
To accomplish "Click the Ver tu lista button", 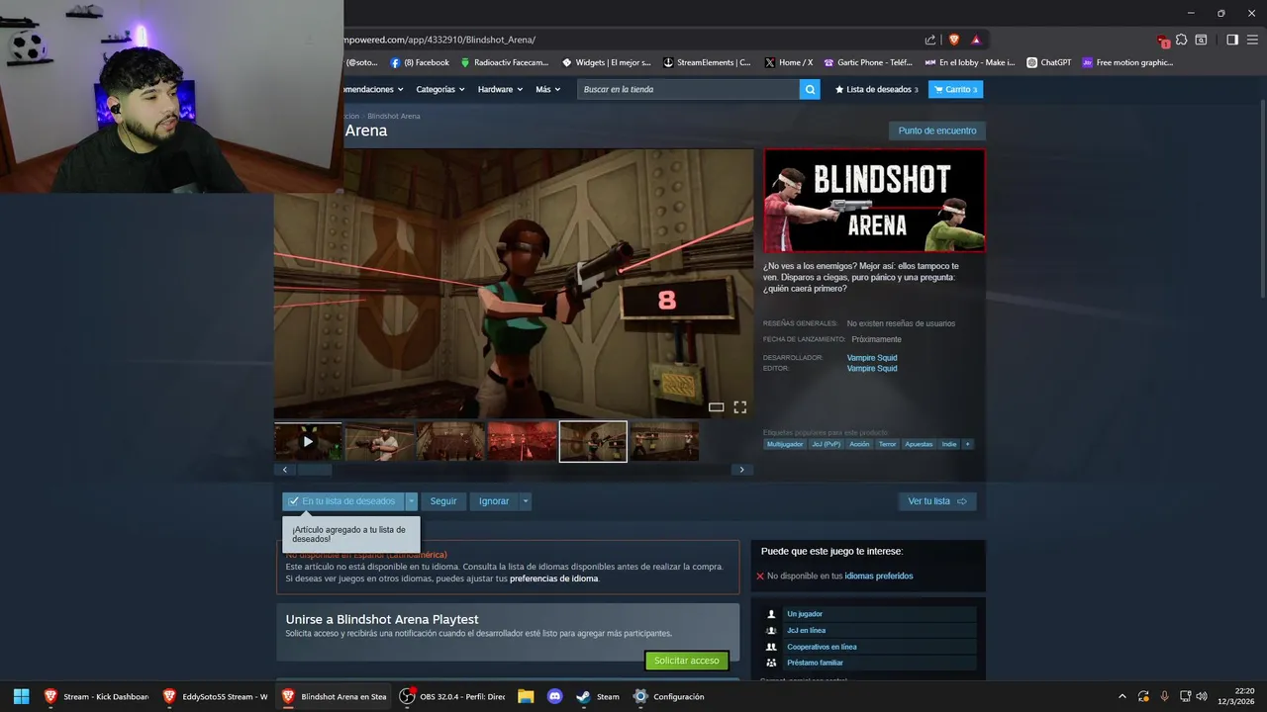I will [x=937, y=501].
